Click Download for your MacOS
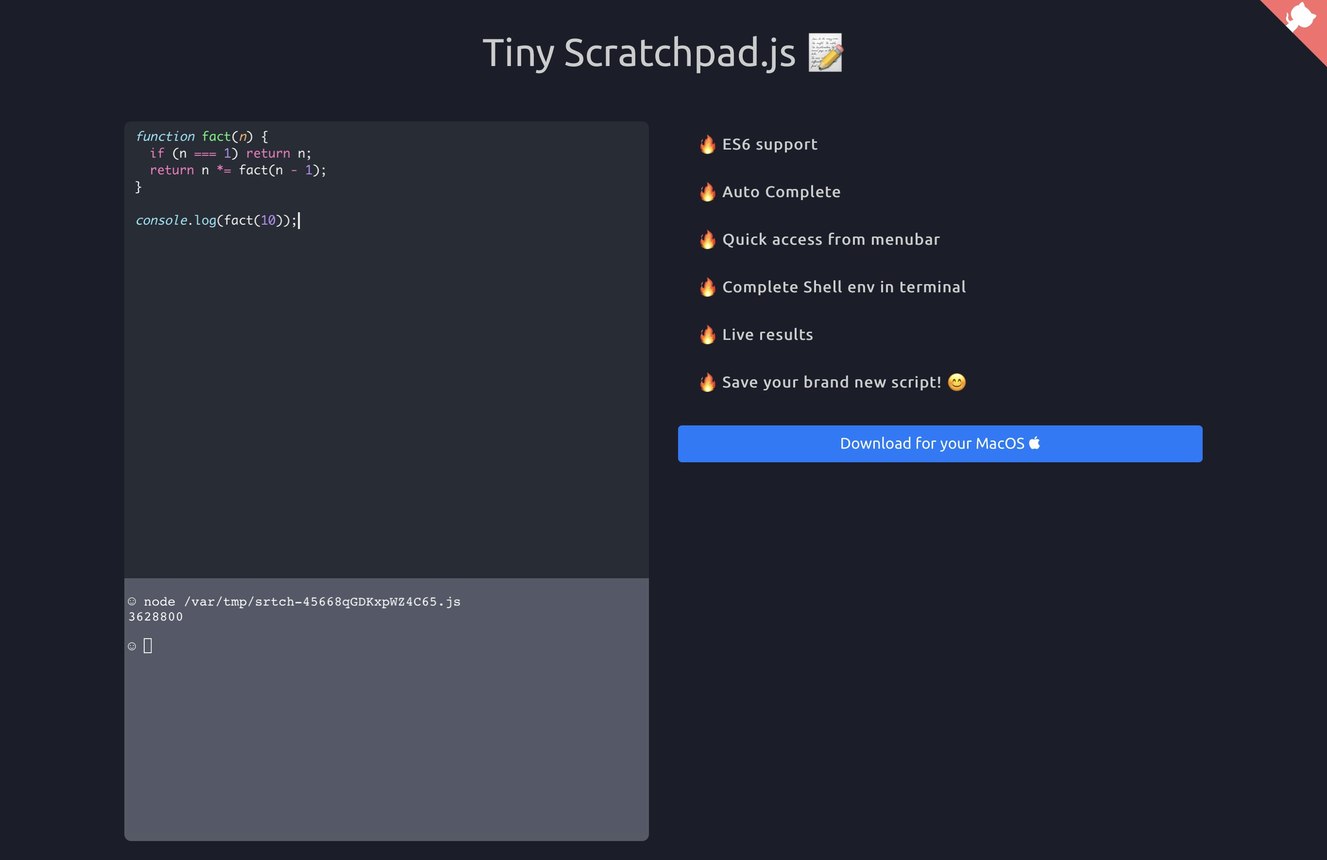This screenshot has height=860, width=1327. pos(939,443)
